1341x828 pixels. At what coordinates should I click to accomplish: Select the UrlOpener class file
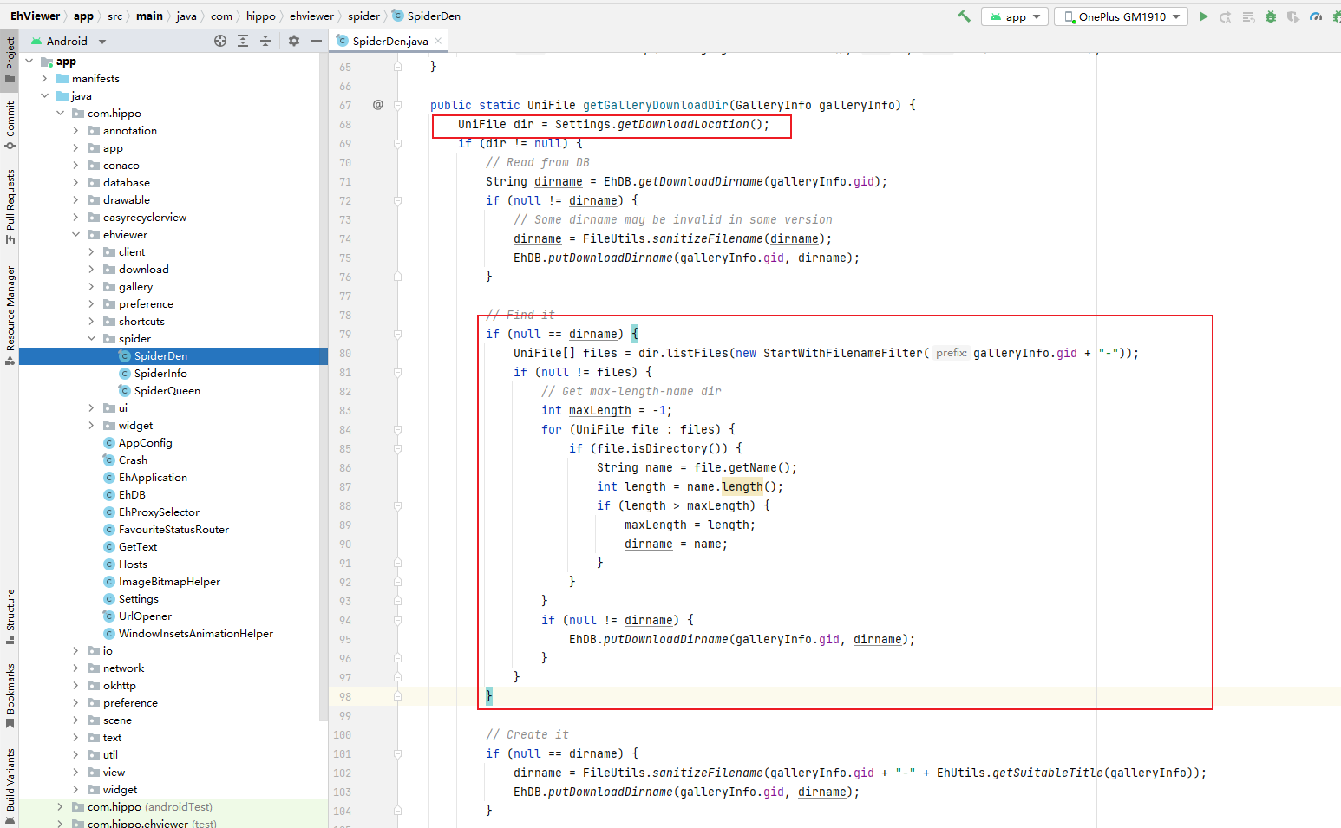point(145,616)
